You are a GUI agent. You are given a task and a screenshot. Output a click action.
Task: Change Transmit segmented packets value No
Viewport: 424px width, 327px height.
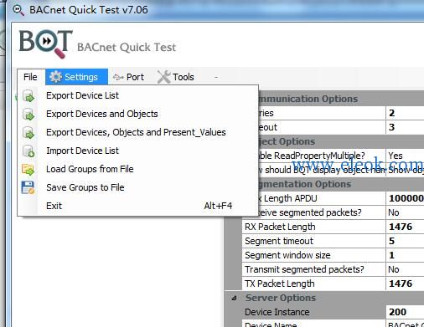[x=405, y=269]
